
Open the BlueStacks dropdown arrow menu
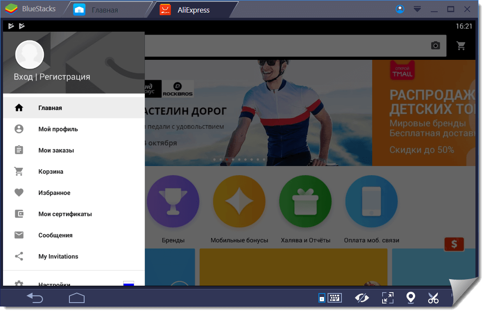pos(417,9)
